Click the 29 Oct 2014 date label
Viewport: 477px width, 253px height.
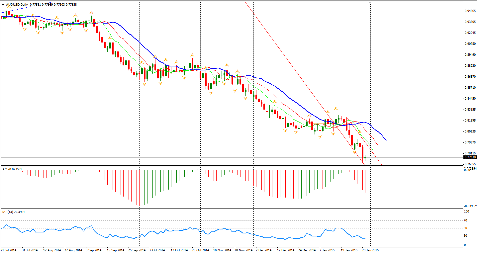[x=201, y=250]
